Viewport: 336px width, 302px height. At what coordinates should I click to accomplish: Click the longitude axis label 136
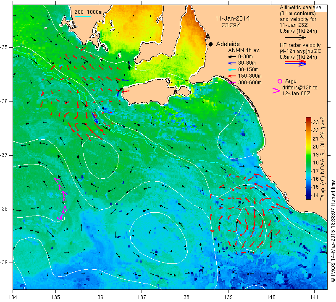pos(99,297)
